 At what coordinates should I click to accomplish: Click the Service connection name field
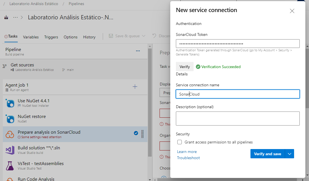238,94
